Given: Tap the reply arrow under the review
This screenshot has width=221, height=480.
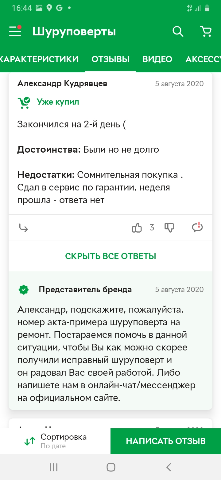Looking at the screenshot, I should pos(23,228).
